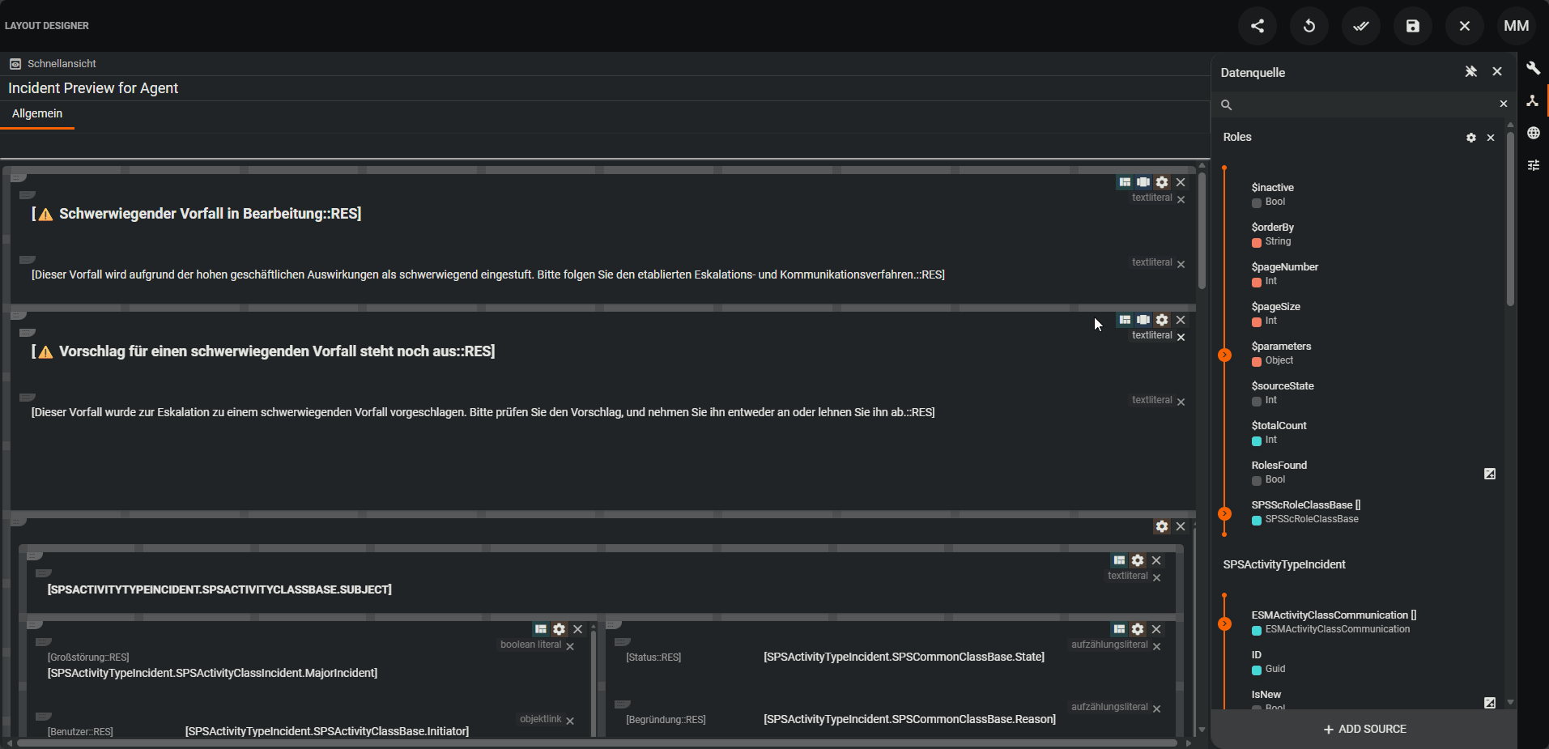Viewport: 1549px width, 749px height.
Task: Expand the ESMActivityClassCommunication [] node
Action: point(1224,623)
